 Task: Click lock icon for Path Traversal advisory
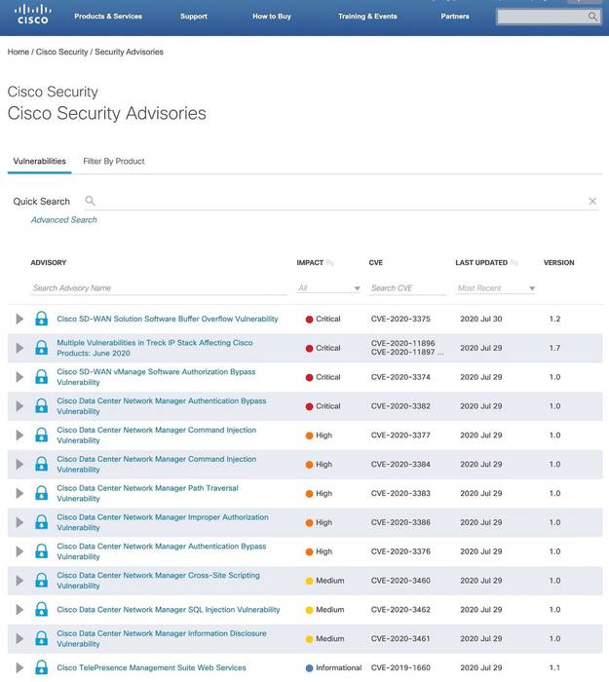(41, 493)
